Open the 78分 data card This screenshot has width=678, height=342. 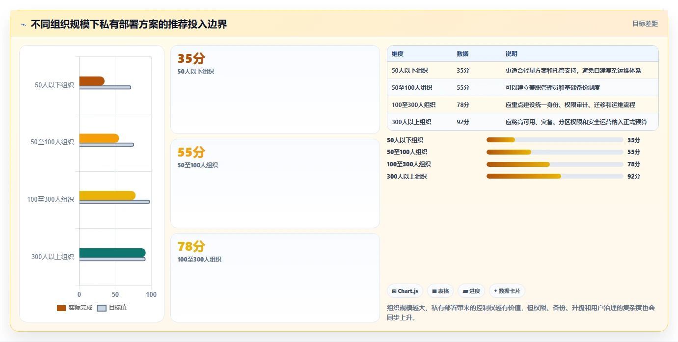275,278
